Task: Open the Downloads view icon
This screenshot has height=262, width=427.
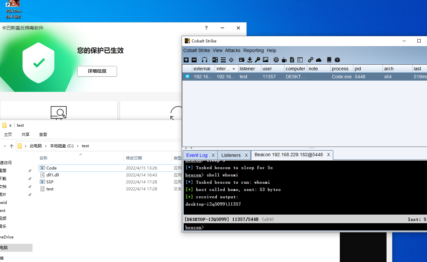Action: (x=249, y=60)
